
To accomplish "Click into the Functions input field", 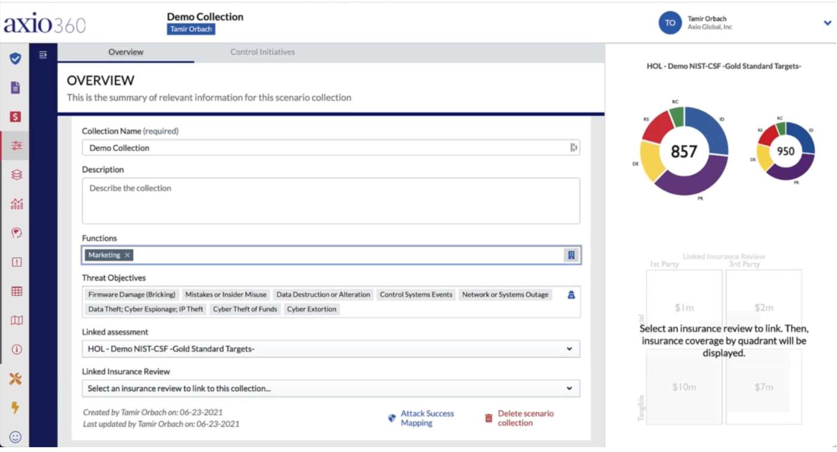I will 331,255.
